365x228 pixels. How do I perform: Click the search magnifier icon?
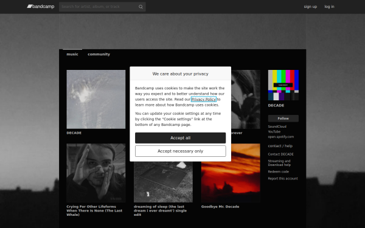coord(141,7)
